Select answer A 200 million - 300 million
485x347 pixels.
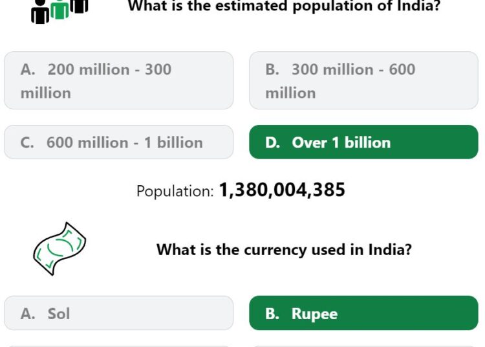(118, 80)
